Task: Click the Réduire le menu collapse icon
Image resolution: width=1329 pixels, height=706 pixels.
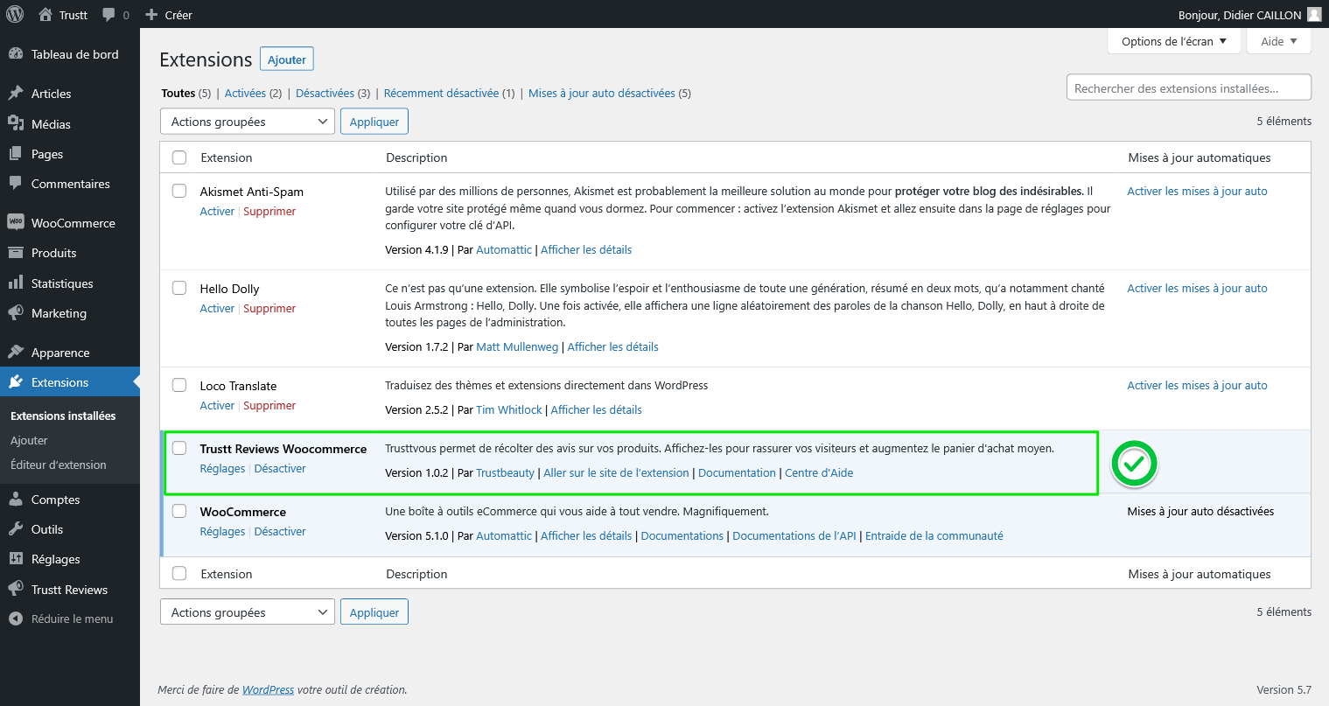Action: [16, 619]
